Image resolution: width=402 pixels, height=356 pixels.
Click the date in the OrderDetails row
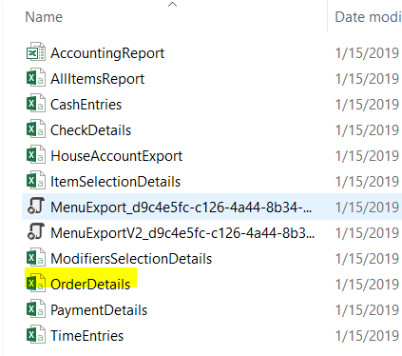(x=367, y=285)
